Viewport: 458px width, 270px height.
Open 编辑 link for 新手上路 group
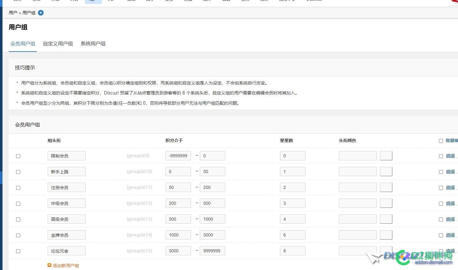click(x=450, y=172)
